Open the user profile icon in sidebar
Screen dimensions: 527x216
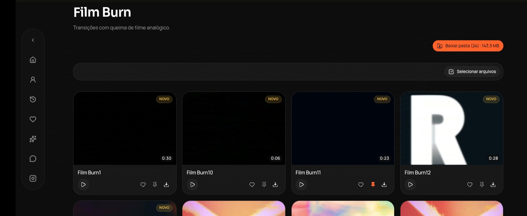33,80
